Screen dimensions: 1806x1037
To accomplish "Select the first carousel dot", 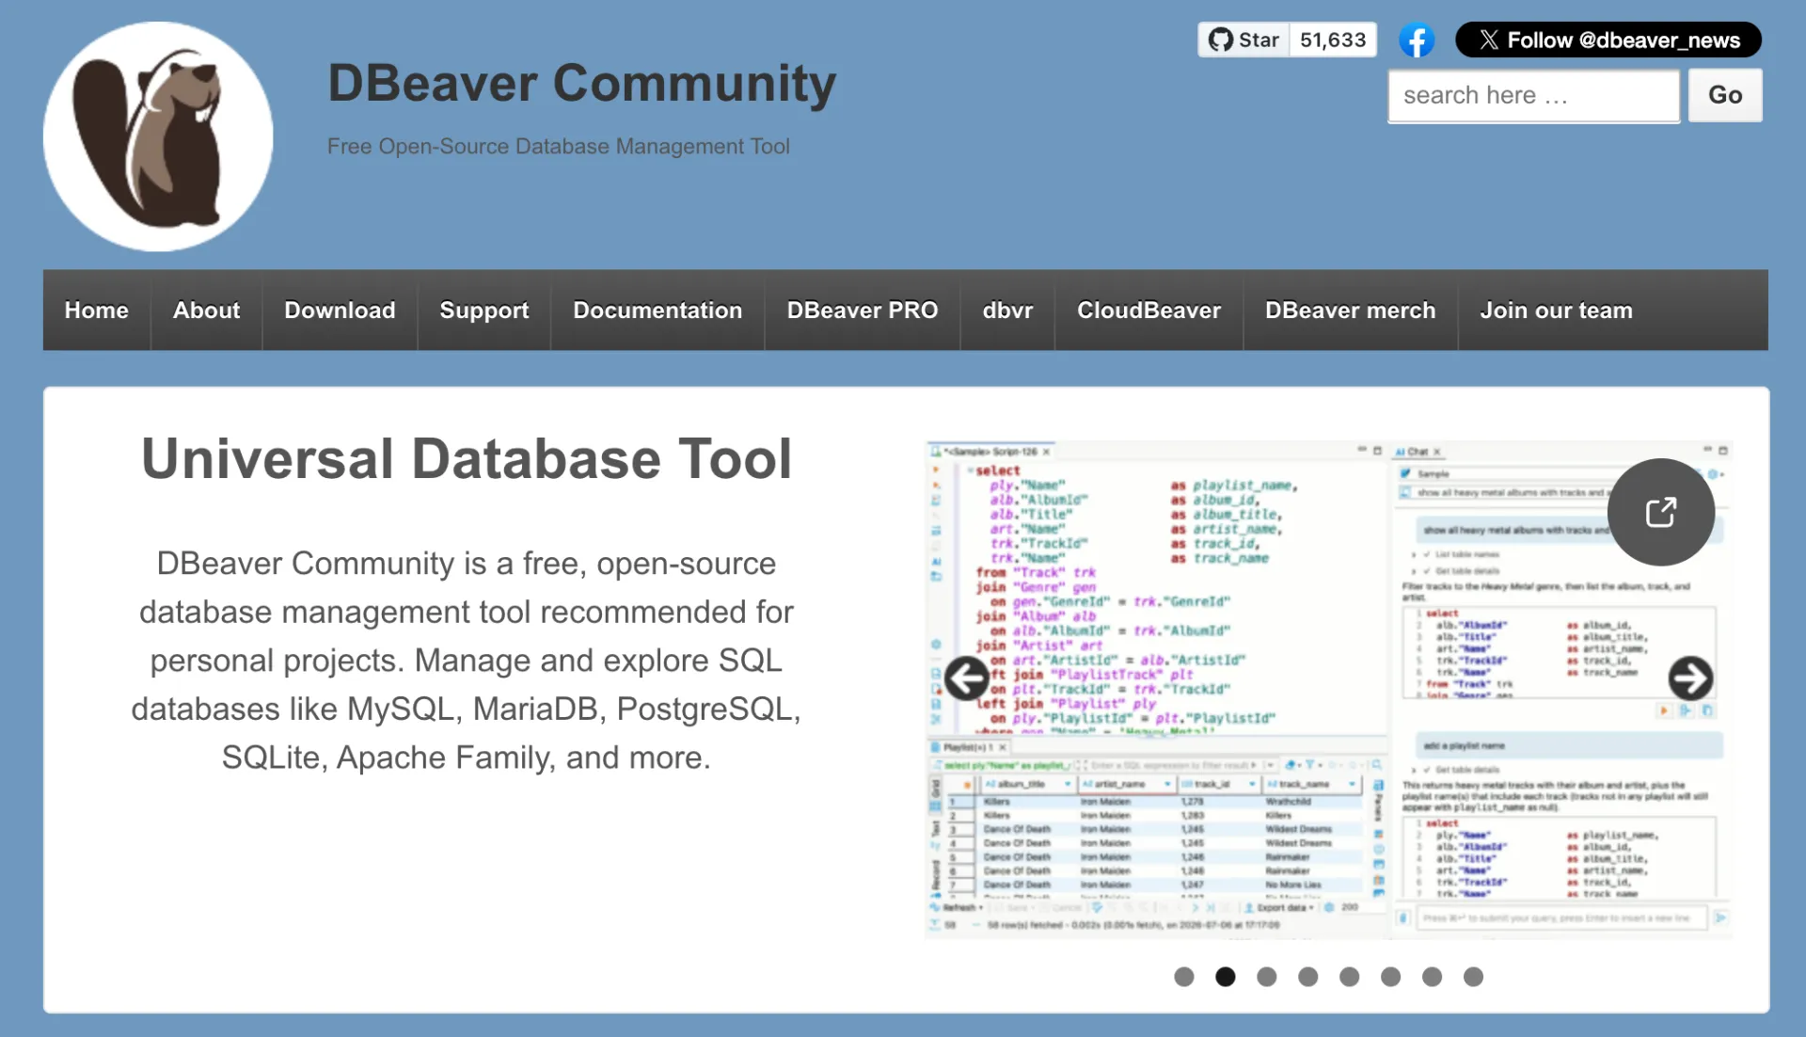I will tap(1184, 977).
